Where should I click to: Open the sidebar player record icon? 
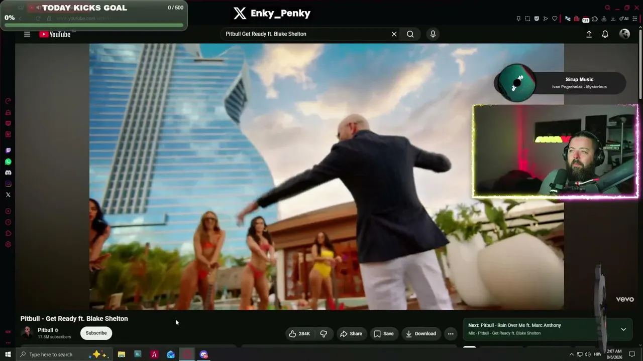pos(8,211)
